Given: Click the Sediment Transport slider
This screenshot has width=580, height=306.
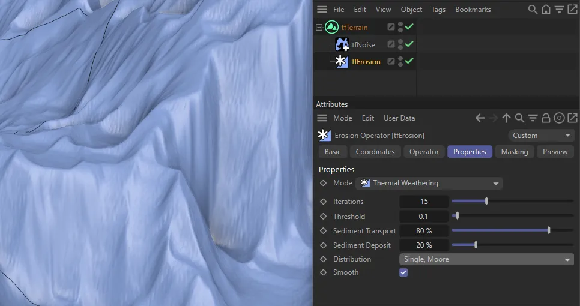Looking at the screenshot, I should [512, 230].
